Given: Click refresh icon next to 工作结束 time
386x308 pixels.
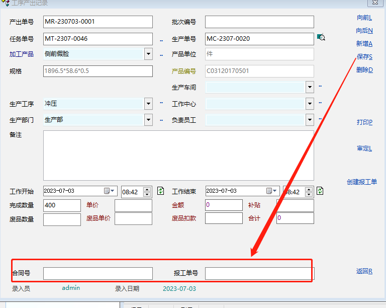Looking at the screenshot, I should 320,191.
